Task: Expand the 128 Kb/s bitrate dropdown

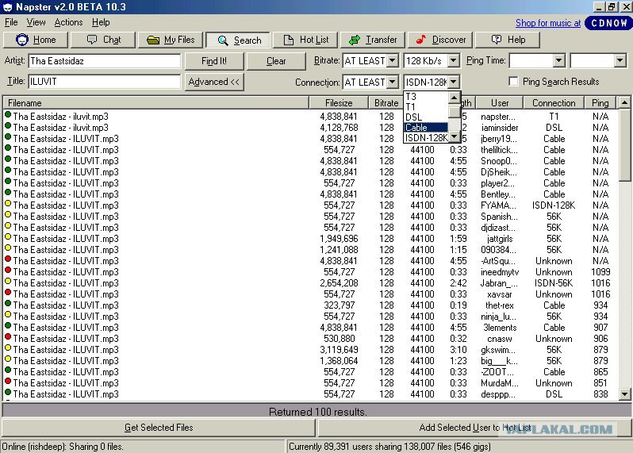Action: (453, 61)
